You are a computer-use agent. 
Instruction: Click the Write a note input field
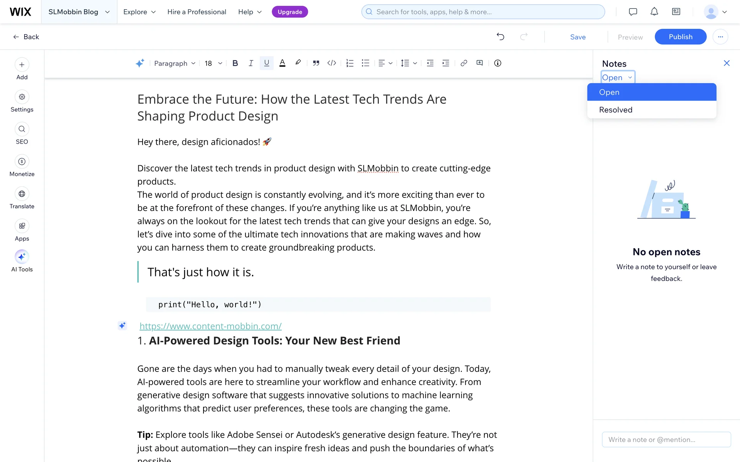(x=666, y=439)
